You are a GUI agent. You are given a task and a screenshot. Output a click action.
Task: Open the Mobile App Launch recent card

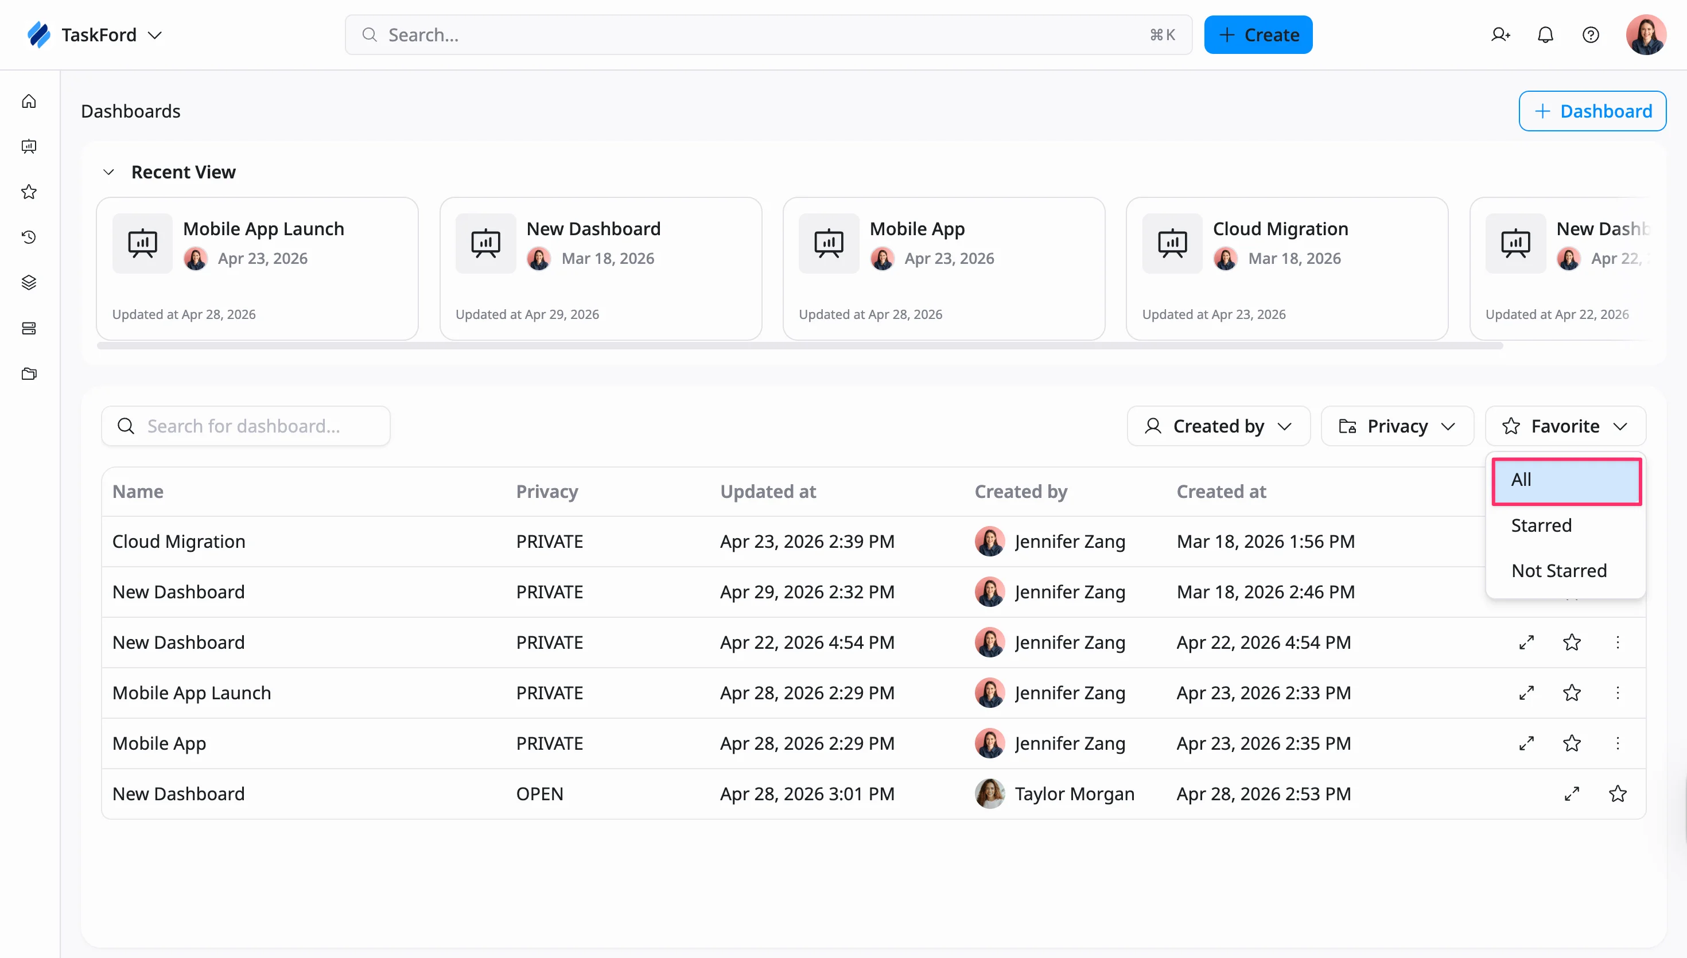point(257,269)
